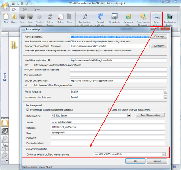This screenshot has height=170, width=181.
Task: Open the quick access toolbar customize arrow
Action: click(x=33, y=4)
